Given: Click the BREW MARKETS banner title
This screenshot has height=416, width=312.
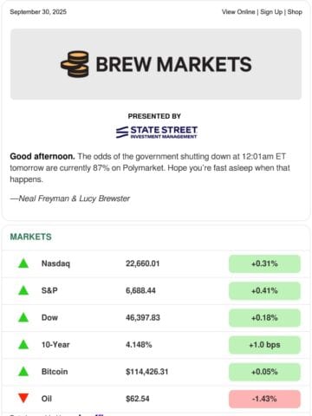Looking at the screenshot, I should click(x=173, y=64).
